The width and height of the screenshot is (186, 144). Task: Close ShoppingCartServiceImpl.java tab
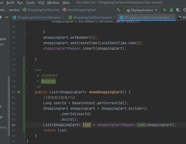[x=172, y=17]
